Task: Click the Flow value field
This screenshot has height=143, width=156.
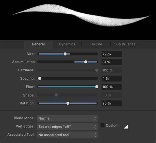Action: [112, 87]
